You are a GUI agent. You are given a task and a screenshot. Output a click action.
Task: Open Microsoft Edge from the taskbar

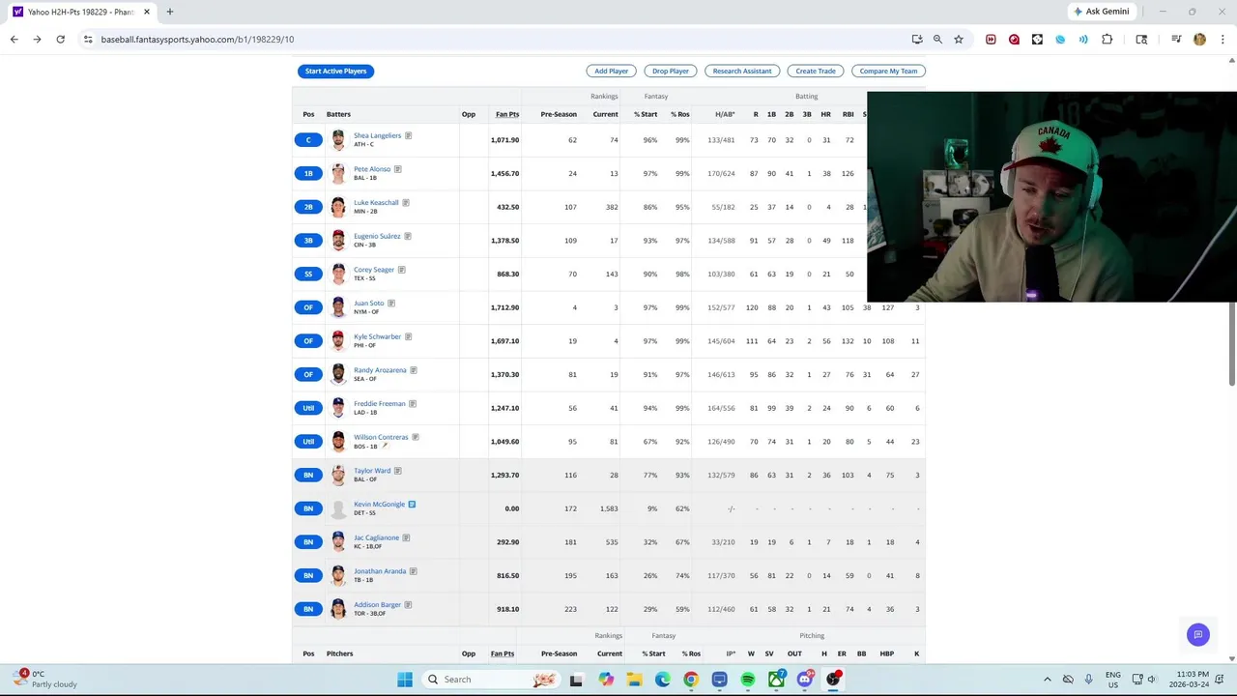click(x=662, y=680)
